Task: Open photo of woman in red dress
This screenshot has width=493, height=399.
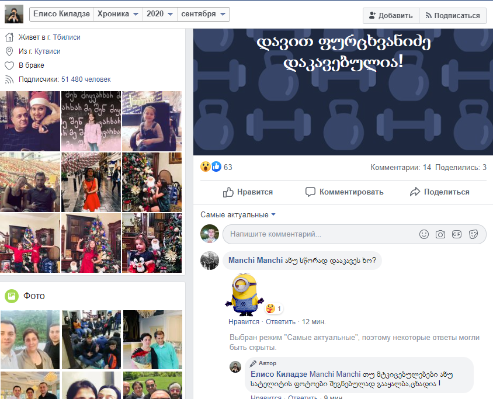Action: tap(91, 182)
